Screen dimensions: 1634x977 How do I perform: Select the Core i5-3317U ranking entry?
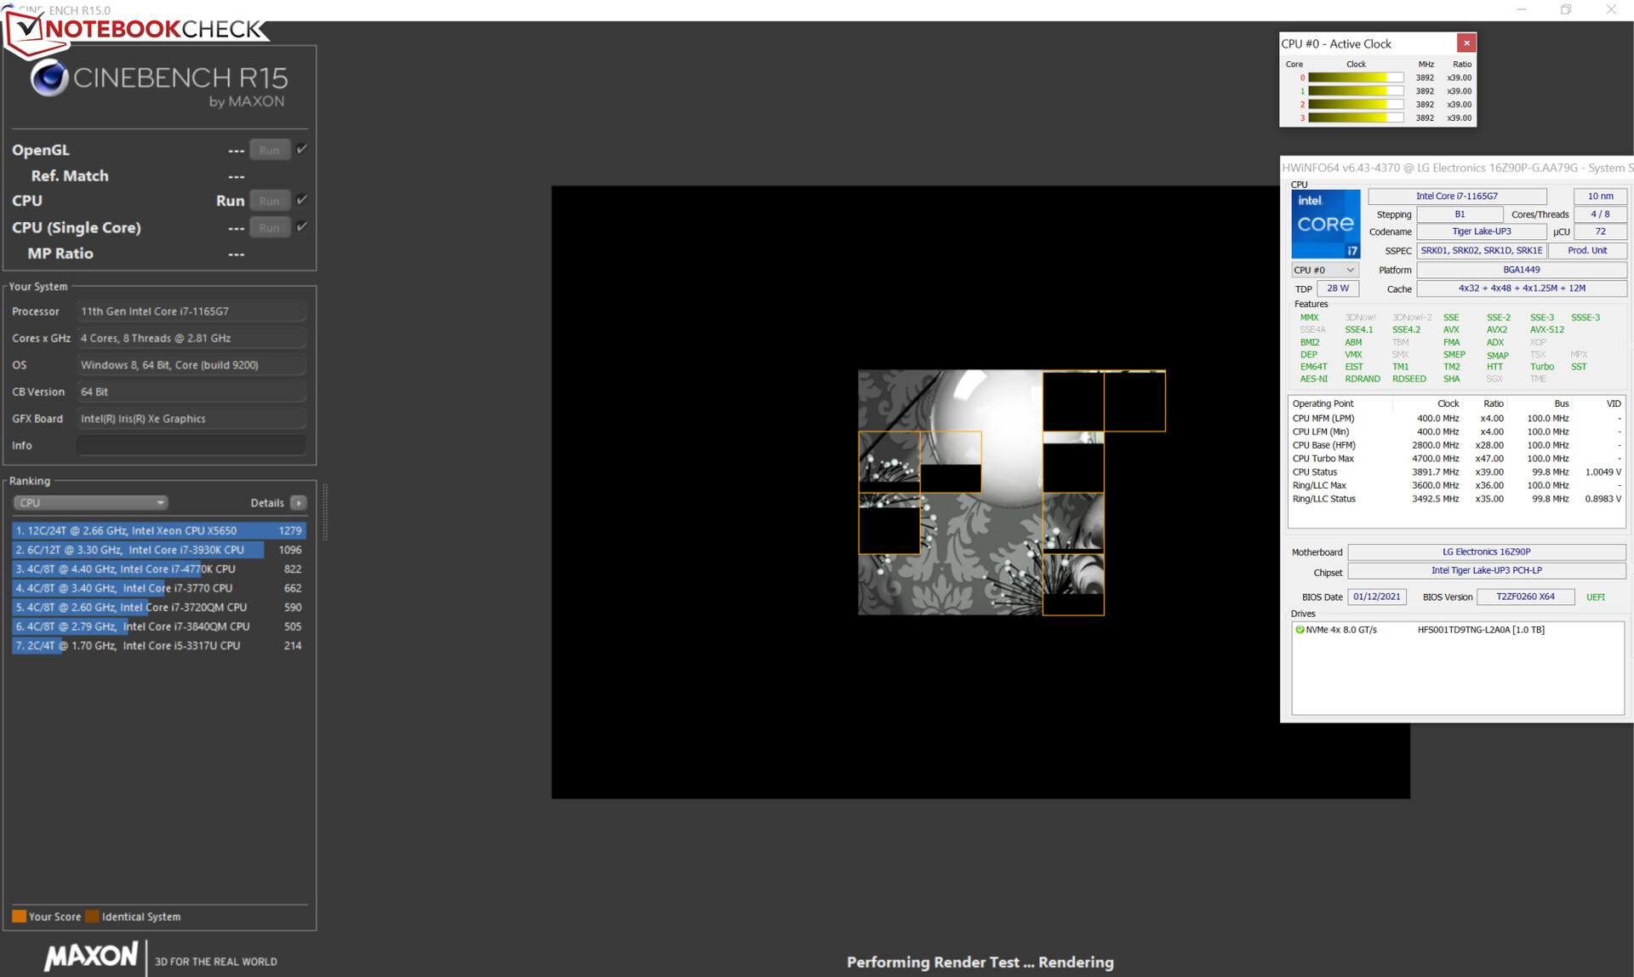tap(158, 646)
